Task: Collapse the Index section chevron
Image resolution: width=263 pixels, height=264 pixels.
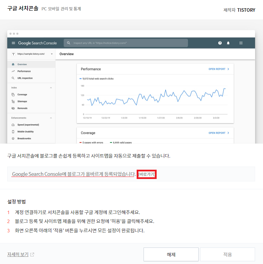Action: tap(51, 88)
